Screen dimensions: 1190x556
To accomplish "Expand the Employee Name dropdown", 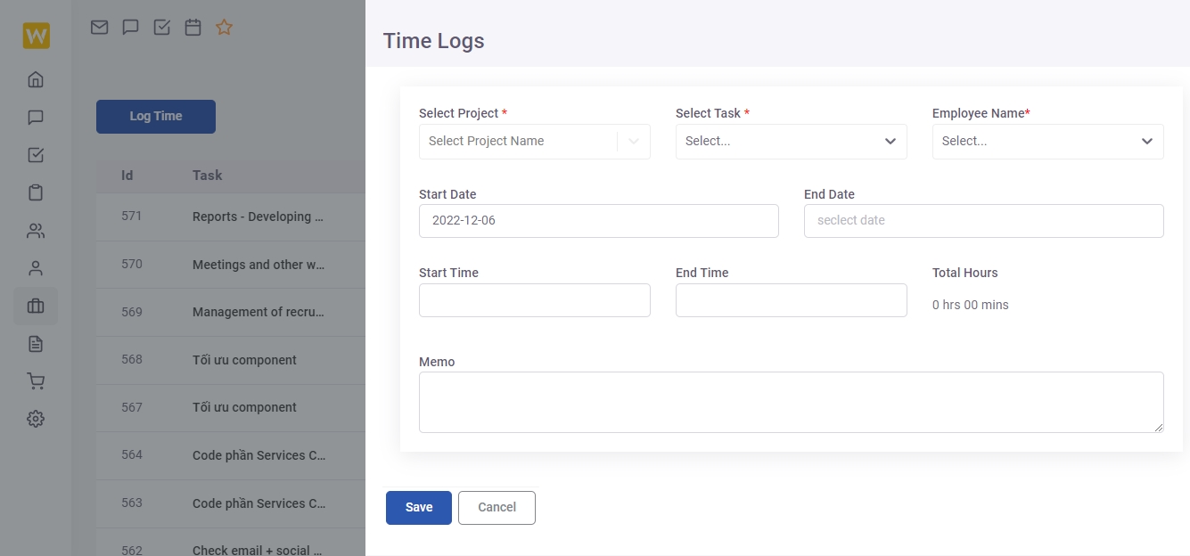I will [1048, 142].
